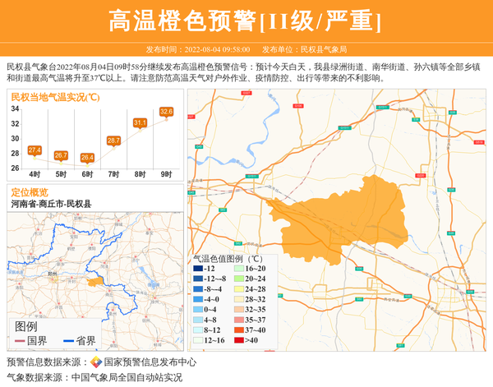
Task: Select the 37~40 orange color swatch
Action: pos(237,329)
